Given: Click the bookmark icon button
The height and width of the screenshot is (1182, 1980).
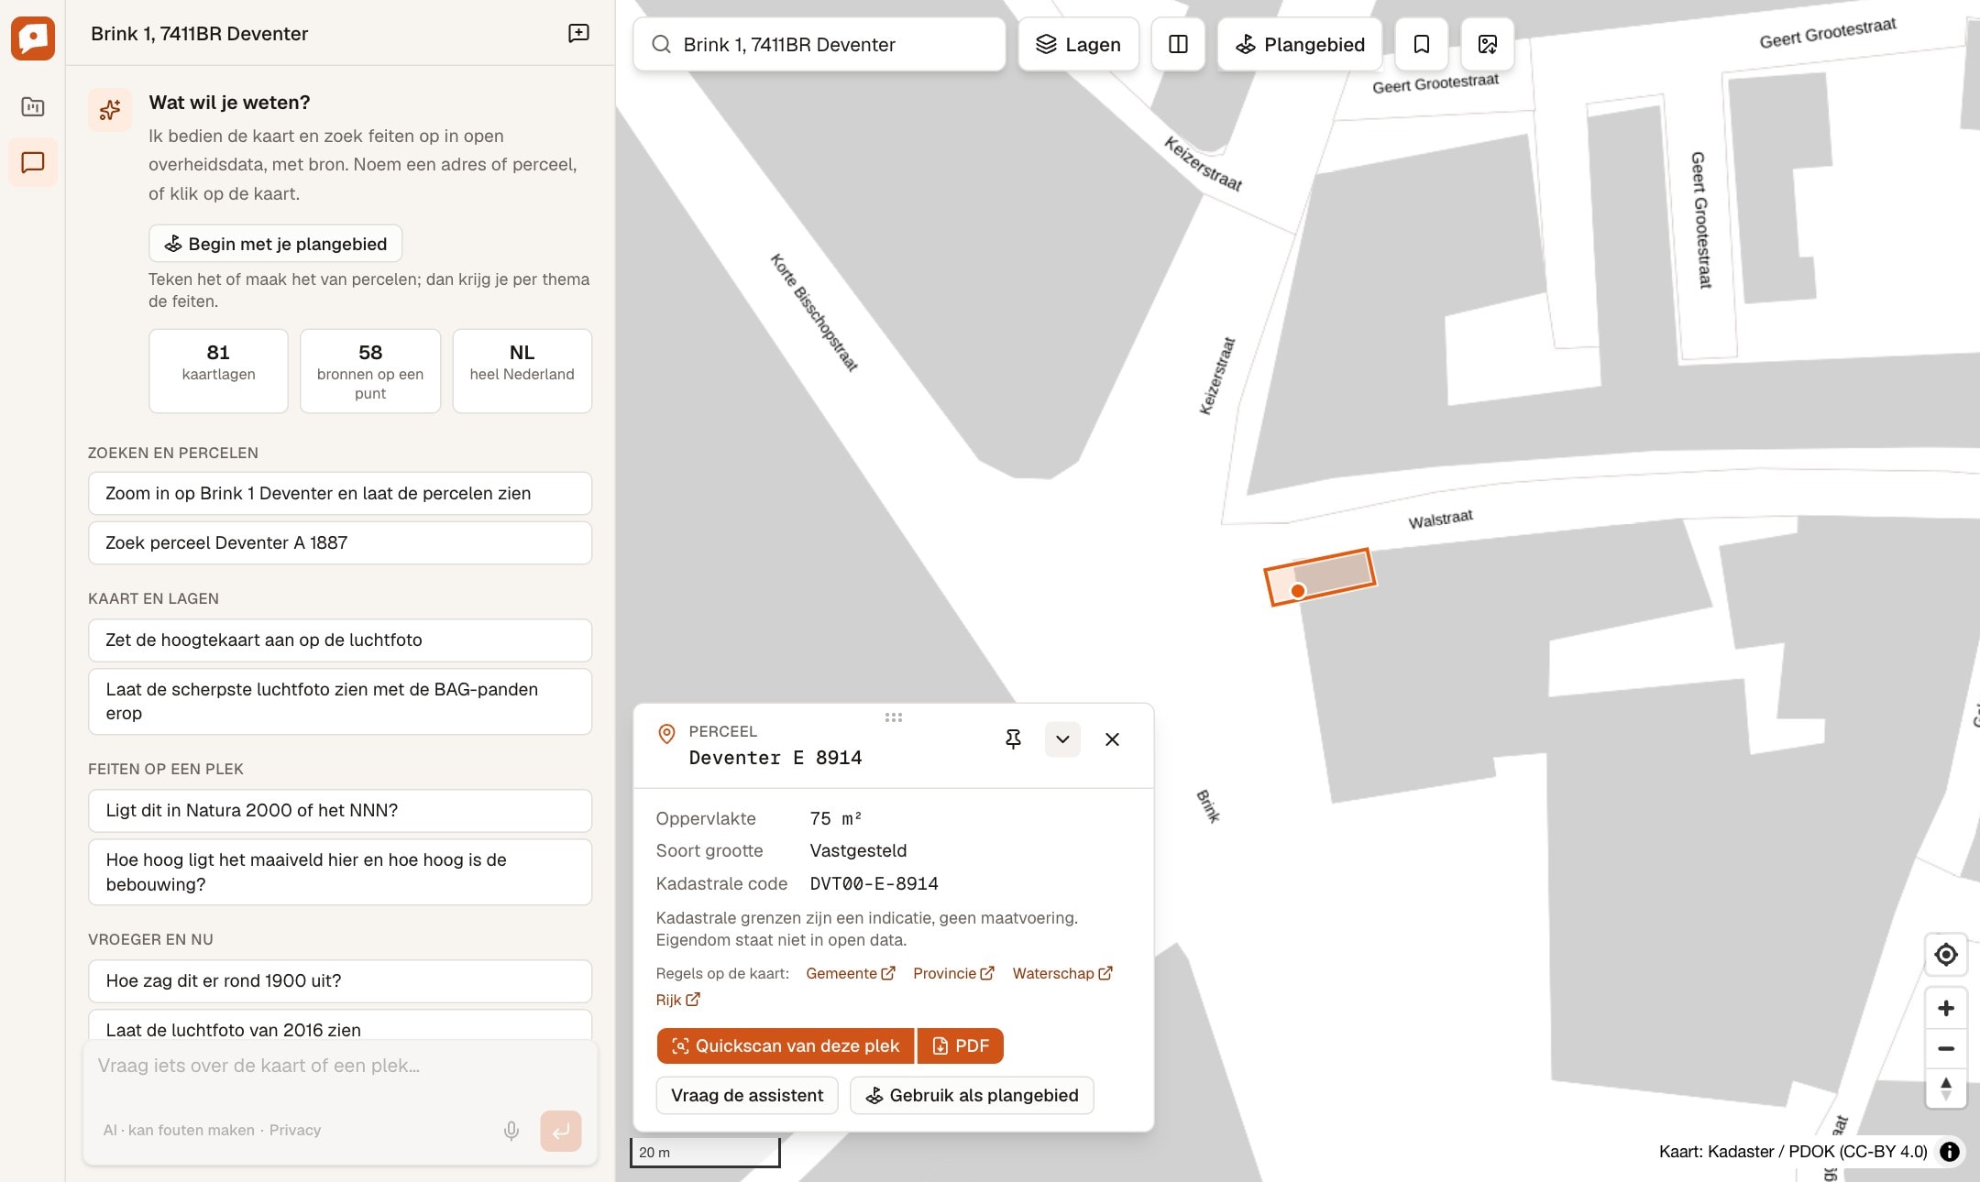Looking at the screenshot, I should [x=1422, y=44].
